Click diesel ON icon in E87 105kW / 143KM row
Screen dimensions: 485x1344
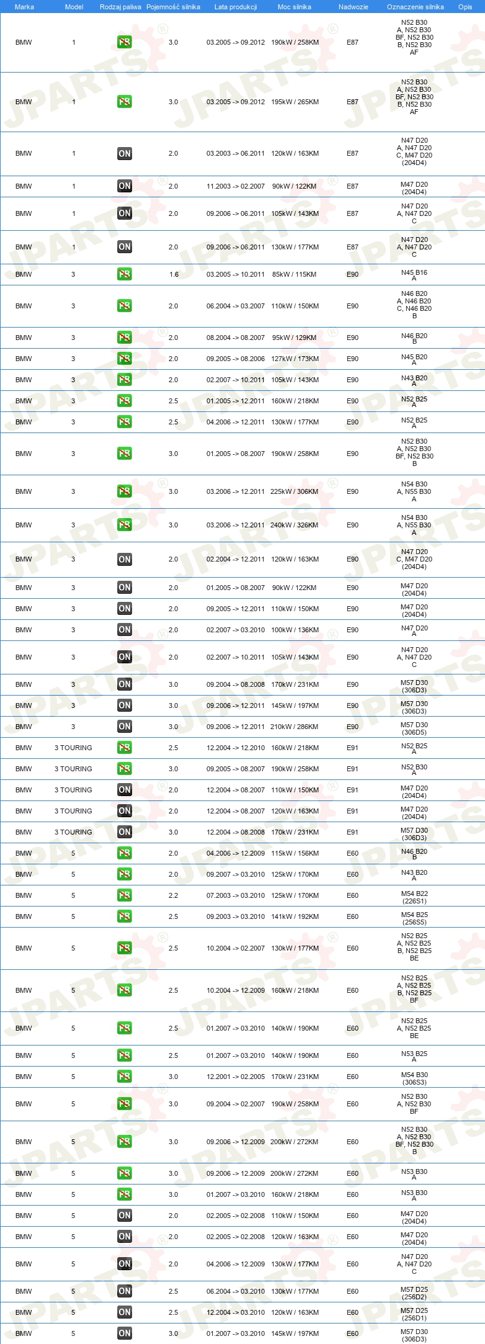point(125,213)
